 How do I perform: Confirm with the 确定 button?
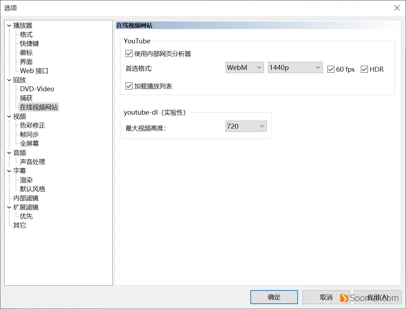point(274,297)
